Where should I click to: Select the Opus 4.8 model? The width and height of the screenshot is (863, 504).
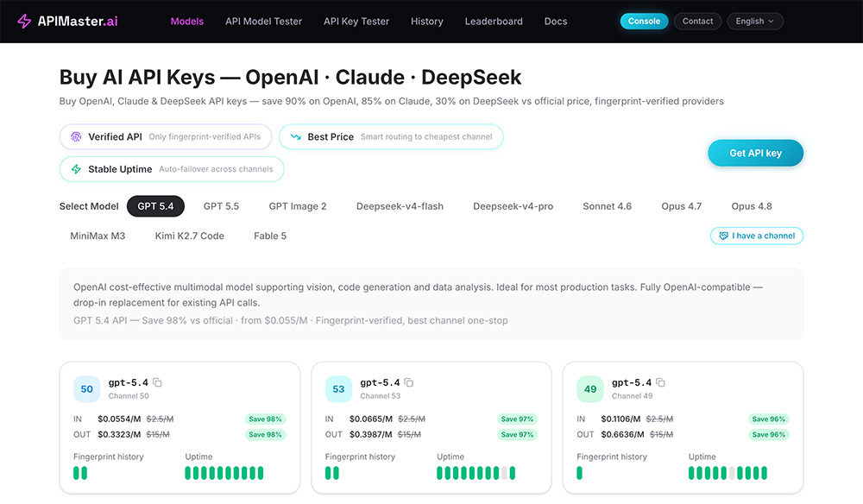point(752,206)
